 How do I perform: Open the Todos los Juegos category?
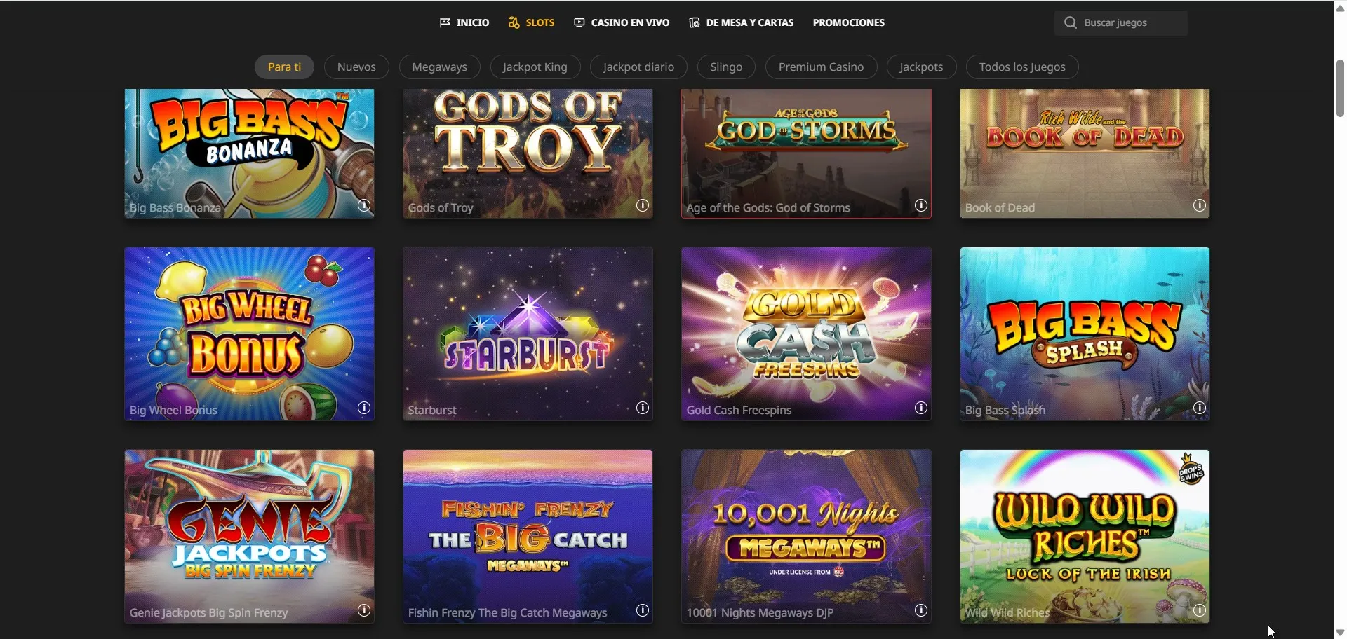click(x=1021, y=67)
